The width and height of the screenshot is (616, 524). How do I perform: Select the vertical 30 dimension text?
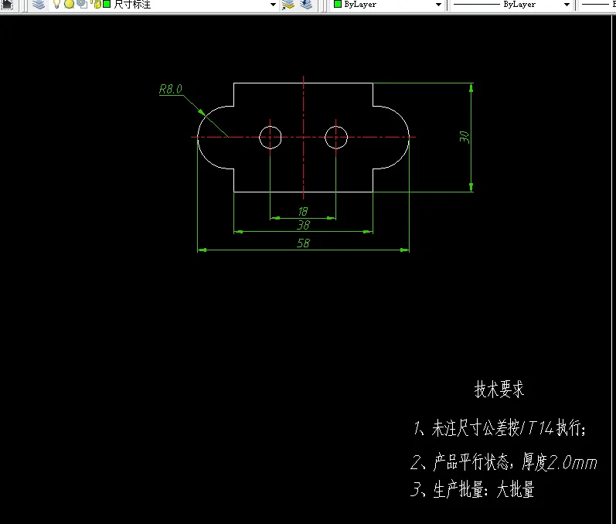tap(465, 137)
